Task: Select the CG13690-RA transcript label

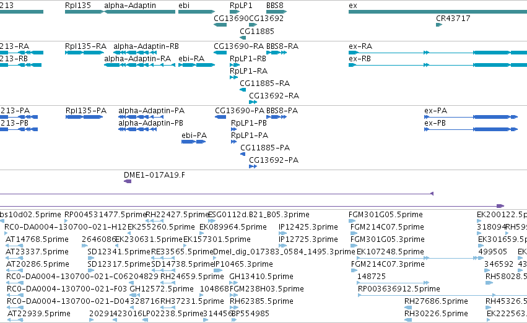Action: [x=239, y=46]
